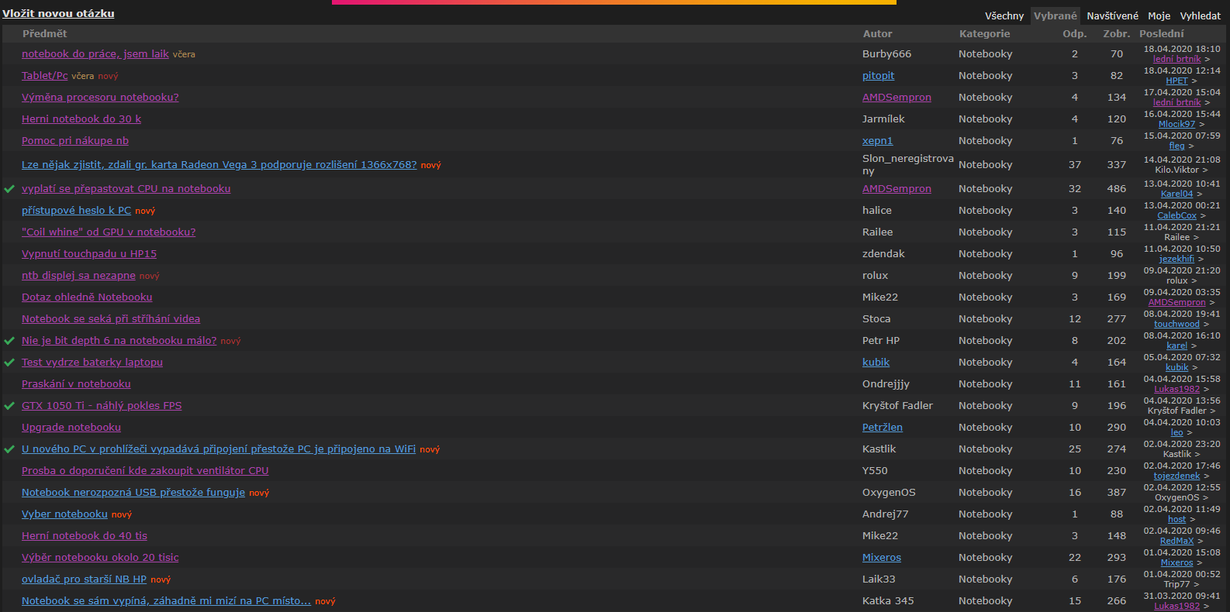Click last poster "fleg" link
This screenshot has width=1230, height=612.
(1176, 146)
